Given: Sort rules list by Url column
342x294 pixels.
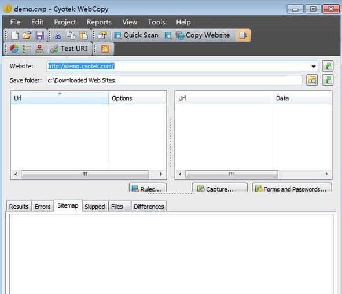Looking at the screenshot, I should (x=60, y=98).
